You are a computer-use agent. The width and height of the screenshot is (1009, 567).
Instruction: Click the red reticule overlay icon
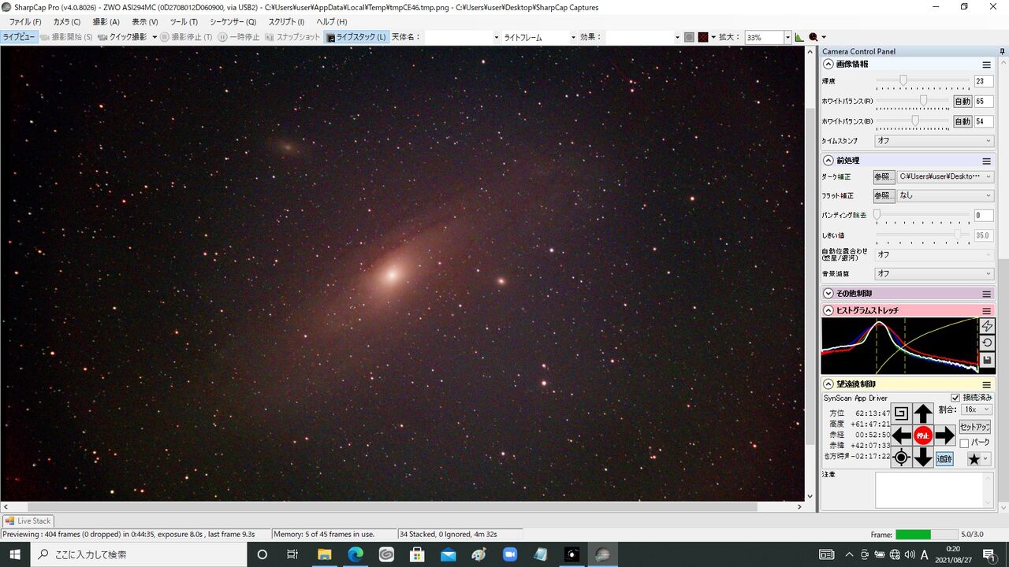click(x=702, y=37)
